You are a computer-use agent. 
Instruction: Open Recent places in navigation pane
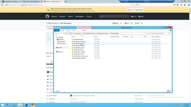(63, 43)
